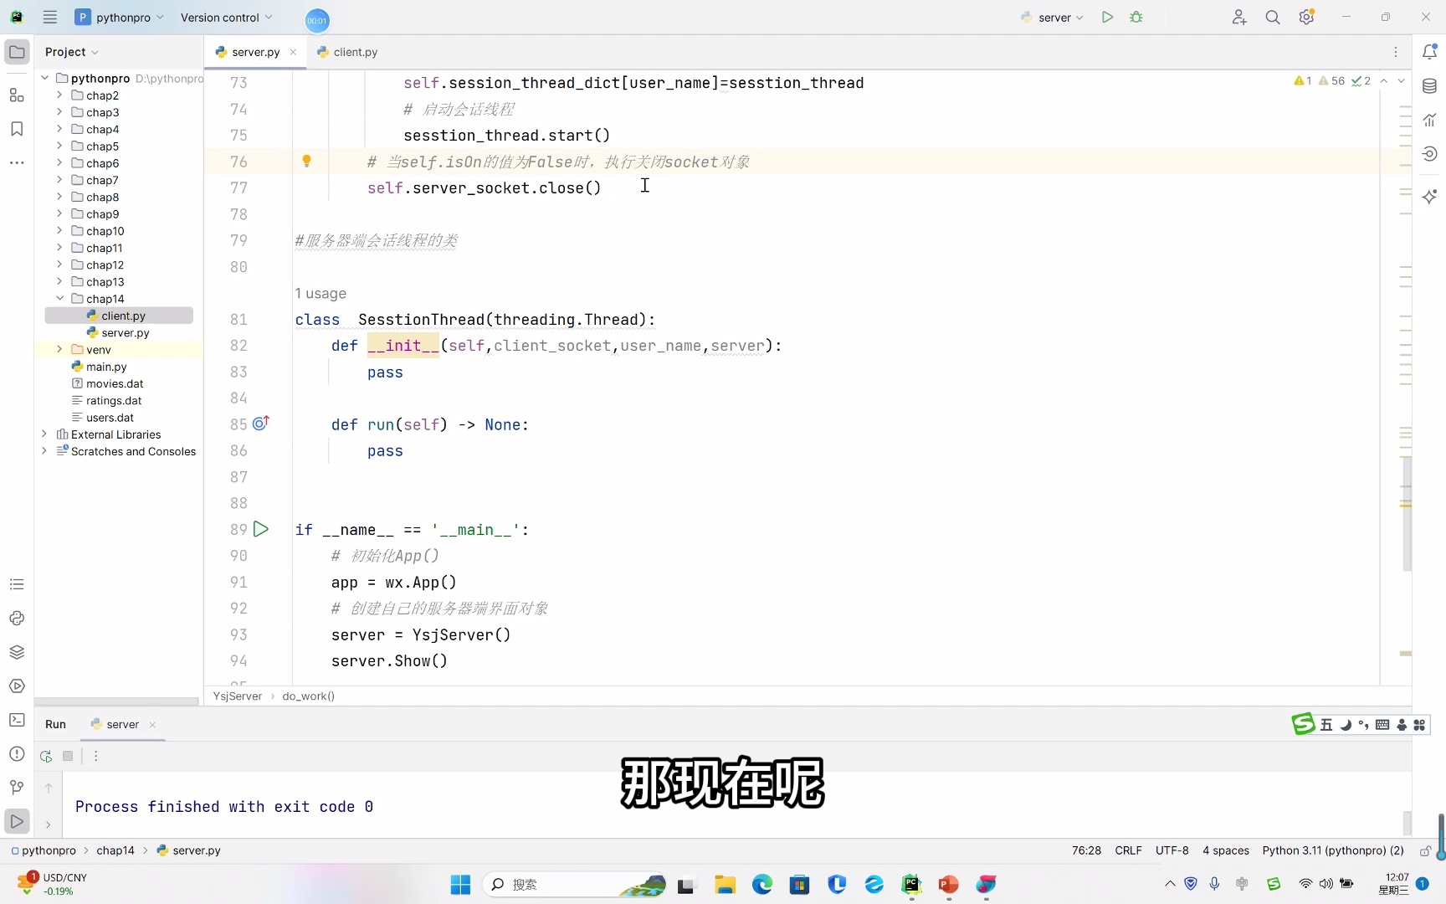Image resolution: width=1446 pixels, height=904 pixels.
Task: Open the Problems tool window
Action: click(x=17, y=754)
